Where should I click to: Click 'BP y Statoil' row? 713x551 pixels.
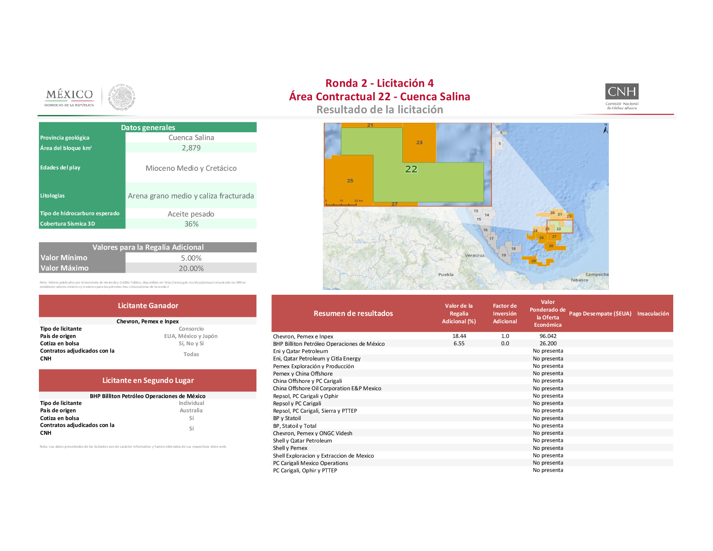472,418
